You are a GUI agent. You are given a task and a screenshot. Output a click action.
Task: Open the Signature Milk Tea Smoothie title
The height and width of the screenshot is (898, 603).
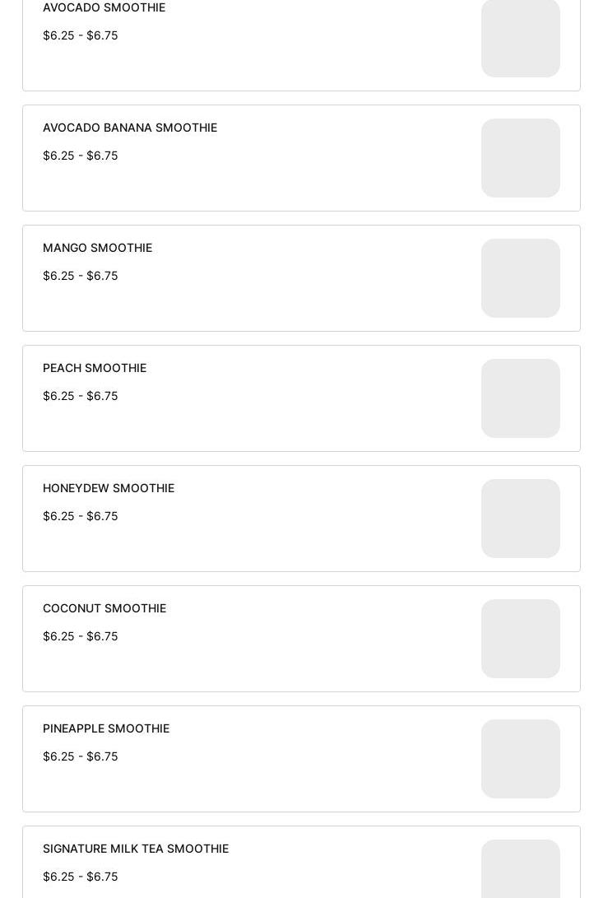(136, 849)
